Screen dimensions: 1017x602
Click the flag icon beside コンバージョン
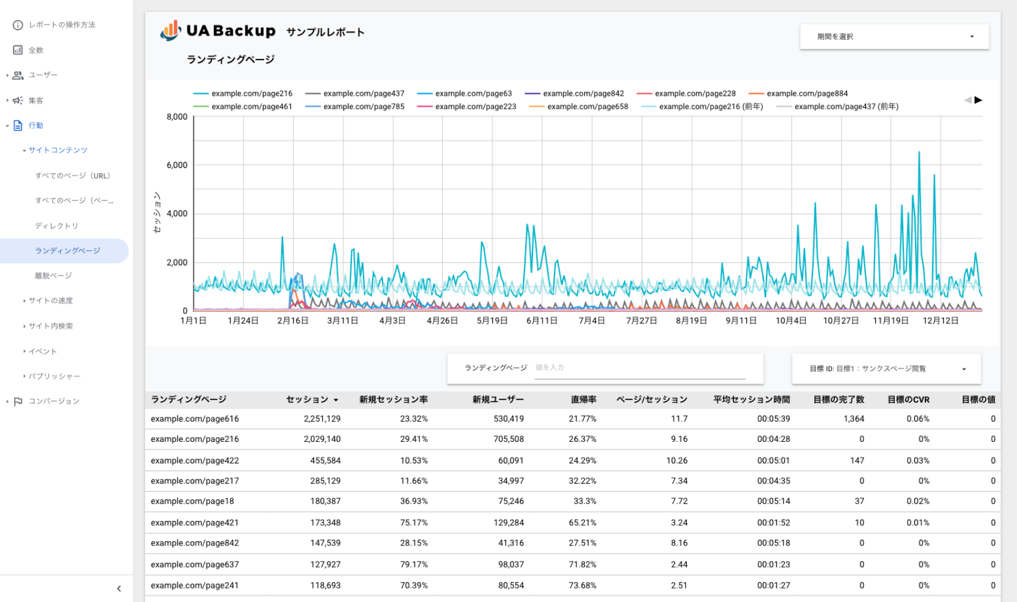pos(18,401)
